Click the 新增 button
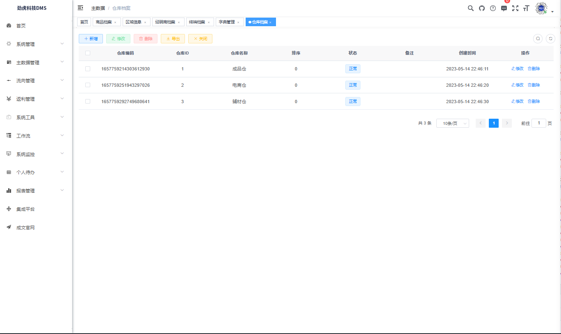The height and width of the screenshot is (334, 561). pos(91,38)
